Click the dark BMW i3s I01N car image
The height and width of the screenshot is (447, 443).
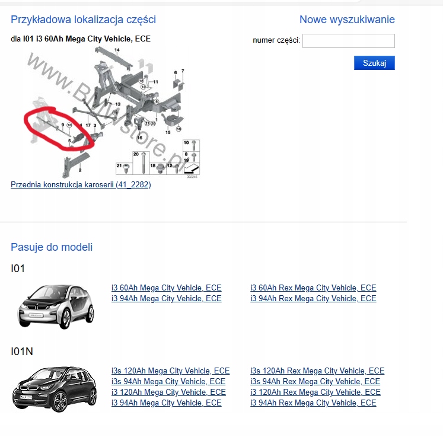[55, 389]
